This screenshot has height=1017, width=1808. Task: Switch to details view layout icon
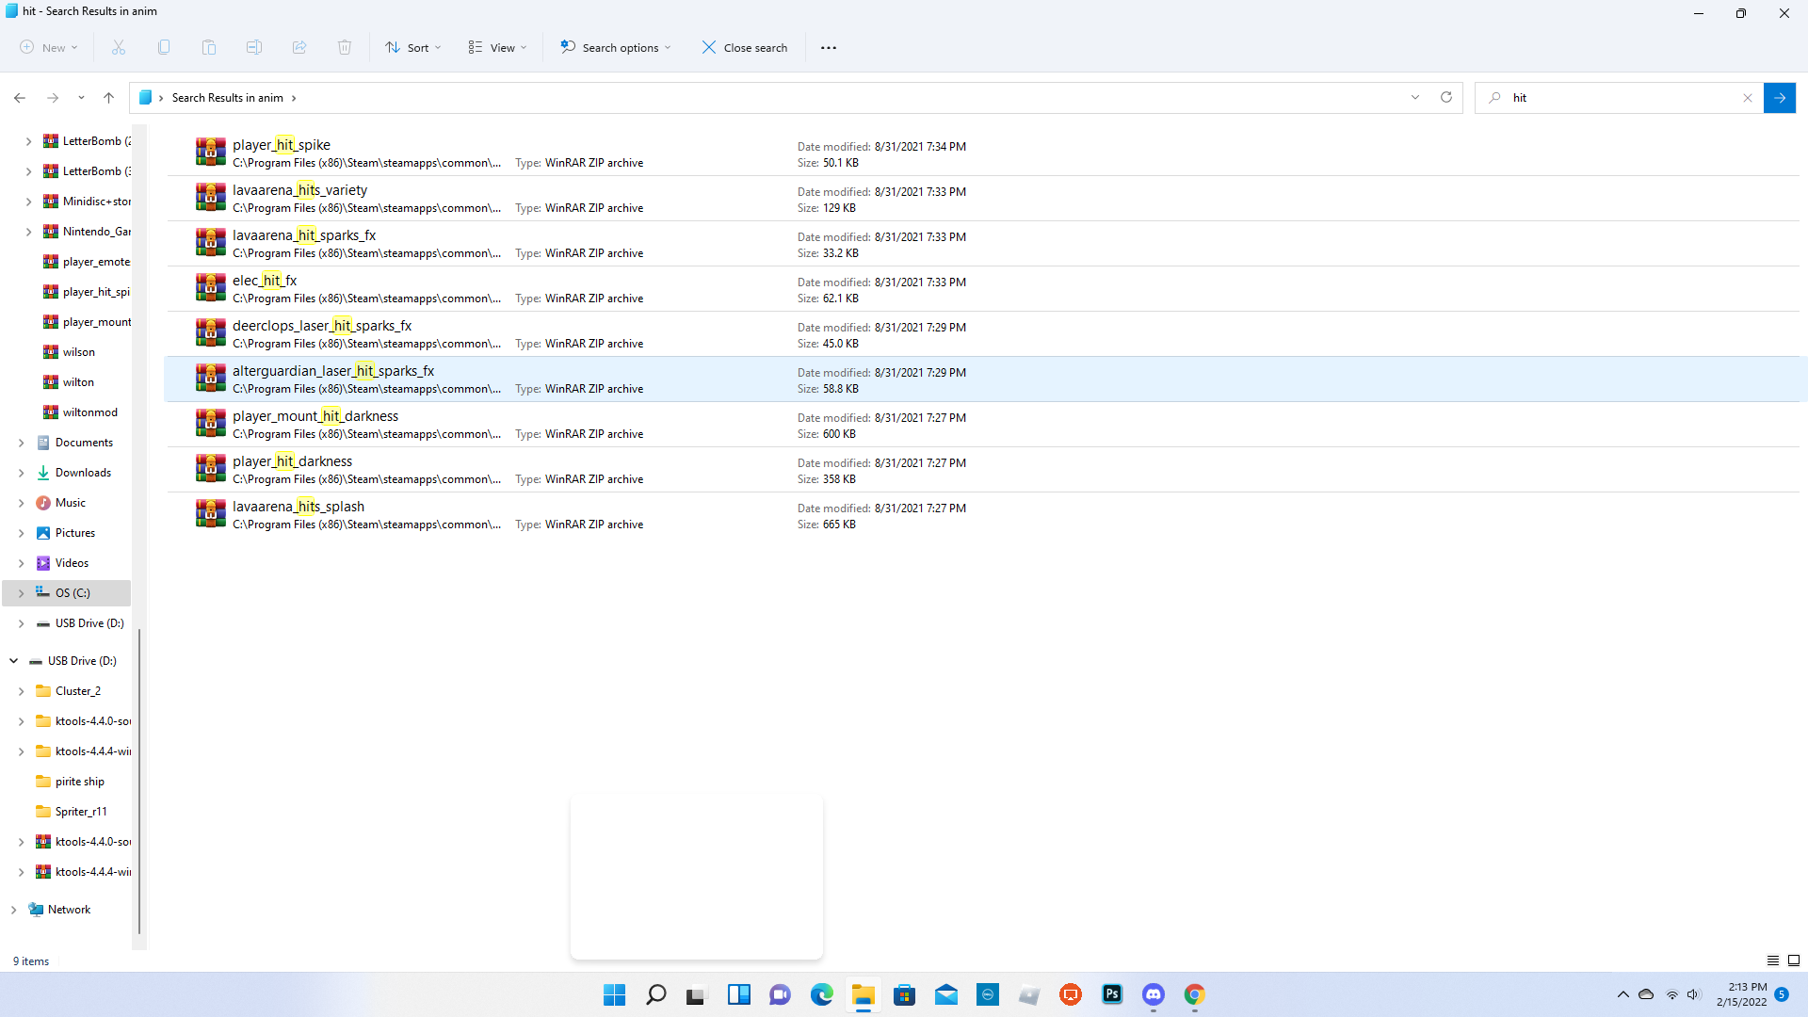[x=1772, y=960]
